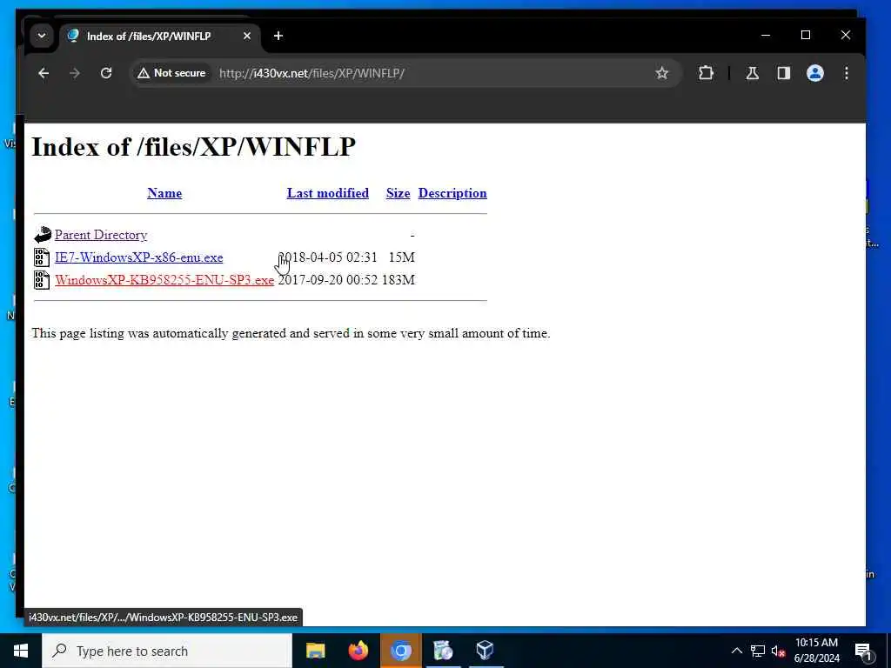Open the taskbar clock showing 10:15 AM
The width and height of the screenshot is (891, 668).
[x=816, y=651]
